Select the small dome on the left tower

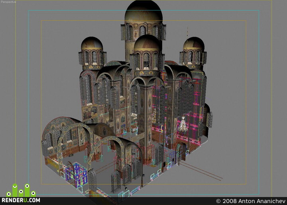pos(92,43)
